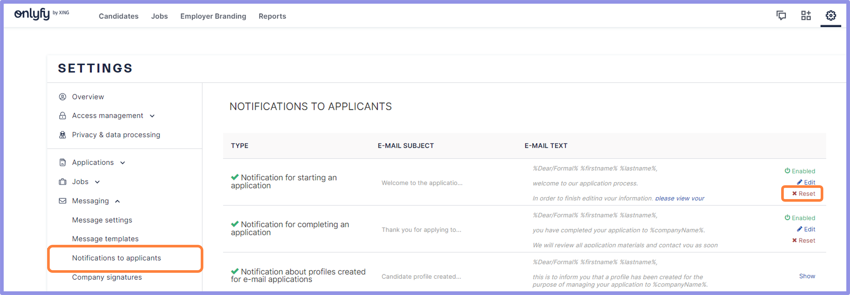Click Show for the e-mail applications notification
The width and height of the screenshot is (850, 295).
coord(807,276)
